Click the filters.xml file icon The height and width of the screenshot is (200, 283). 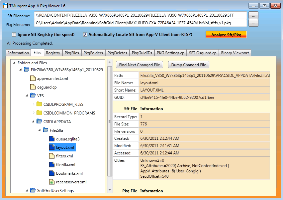pos(52,156)
